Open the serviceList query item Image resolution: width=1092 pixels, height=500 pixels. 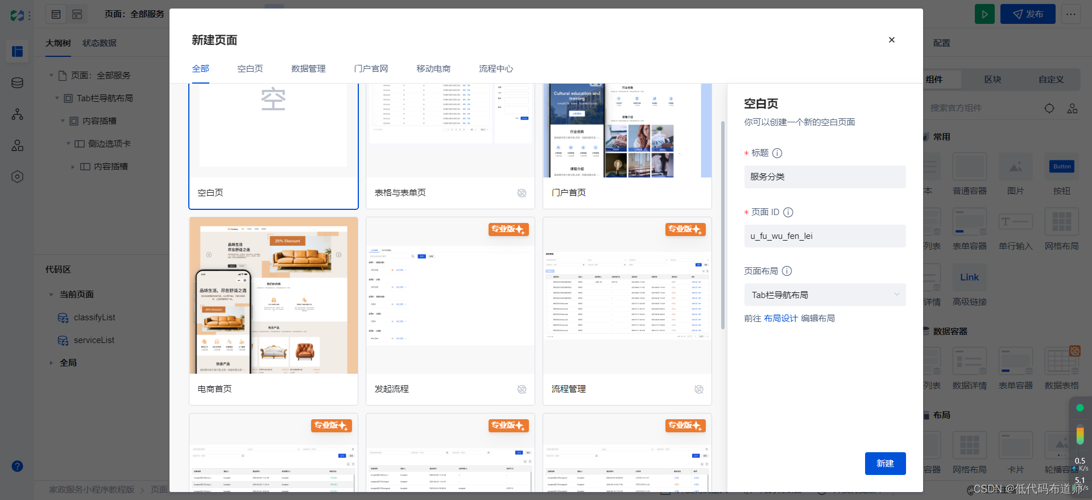coord(94,340)
